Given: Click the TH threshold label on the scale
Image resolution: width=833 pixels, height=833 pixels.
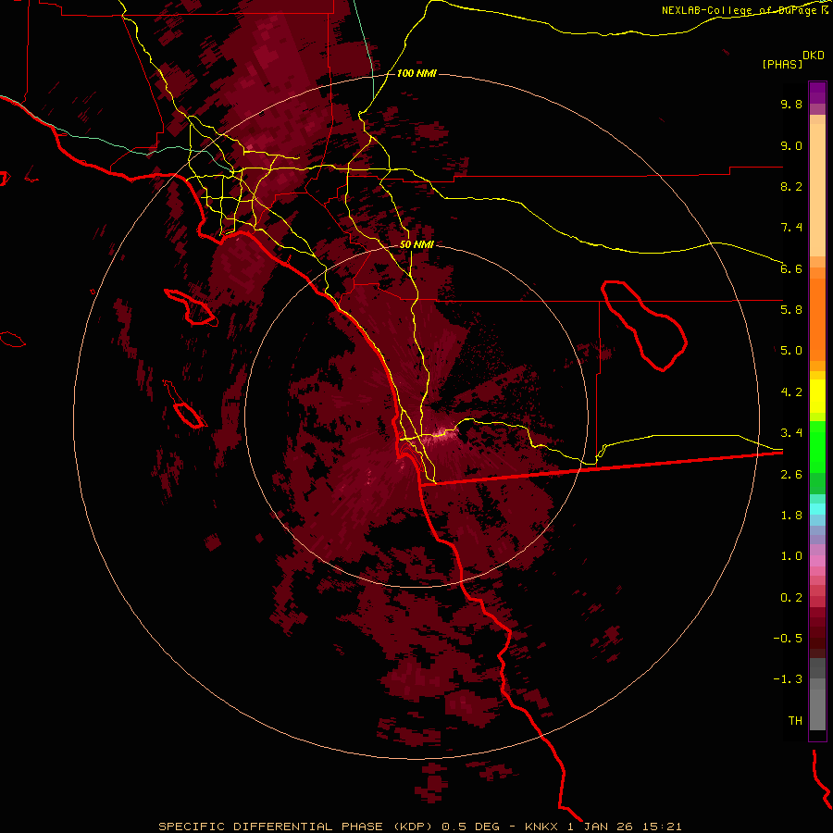Looking at the screenshot, I should (795, 720).
